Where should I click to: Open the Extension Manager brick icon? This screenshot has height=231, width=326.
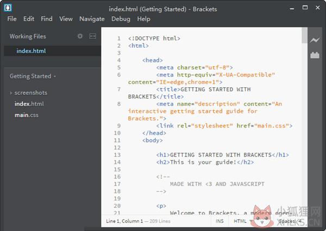coord(315,55)
